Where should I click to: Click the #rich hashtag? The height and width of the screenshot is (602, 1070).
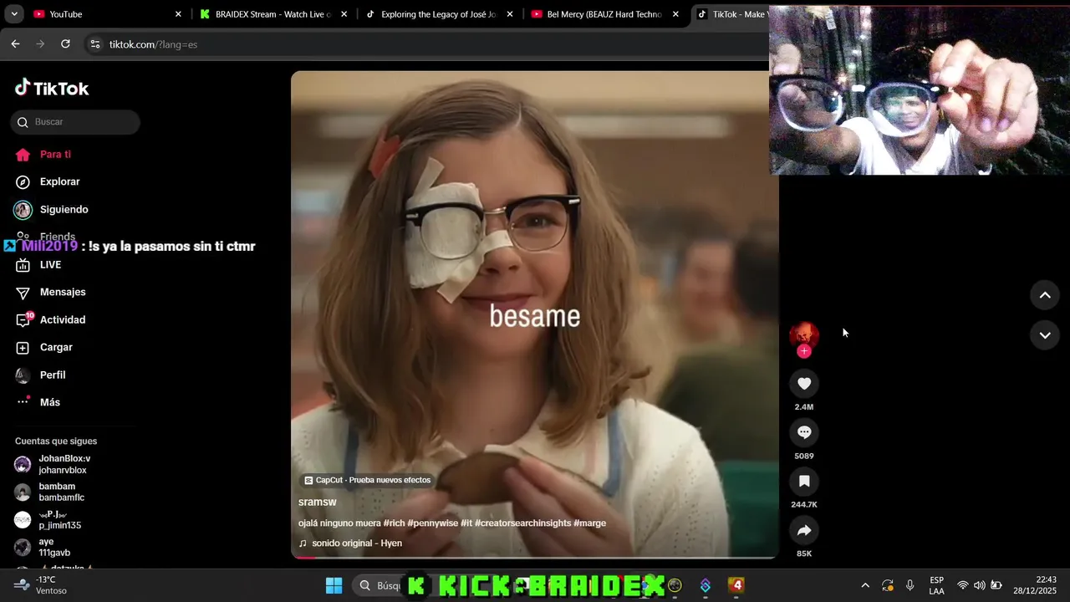[394, 523]
